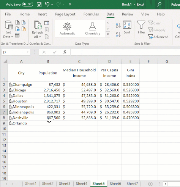Select the Automatic data type
This screenshot has width=180, height=187.
point(67,29)
